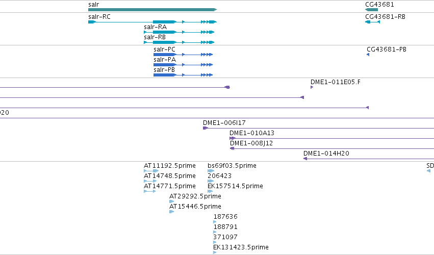
Task: Click the EK157514.5prime EST arrow
Action: pos(210,191)
